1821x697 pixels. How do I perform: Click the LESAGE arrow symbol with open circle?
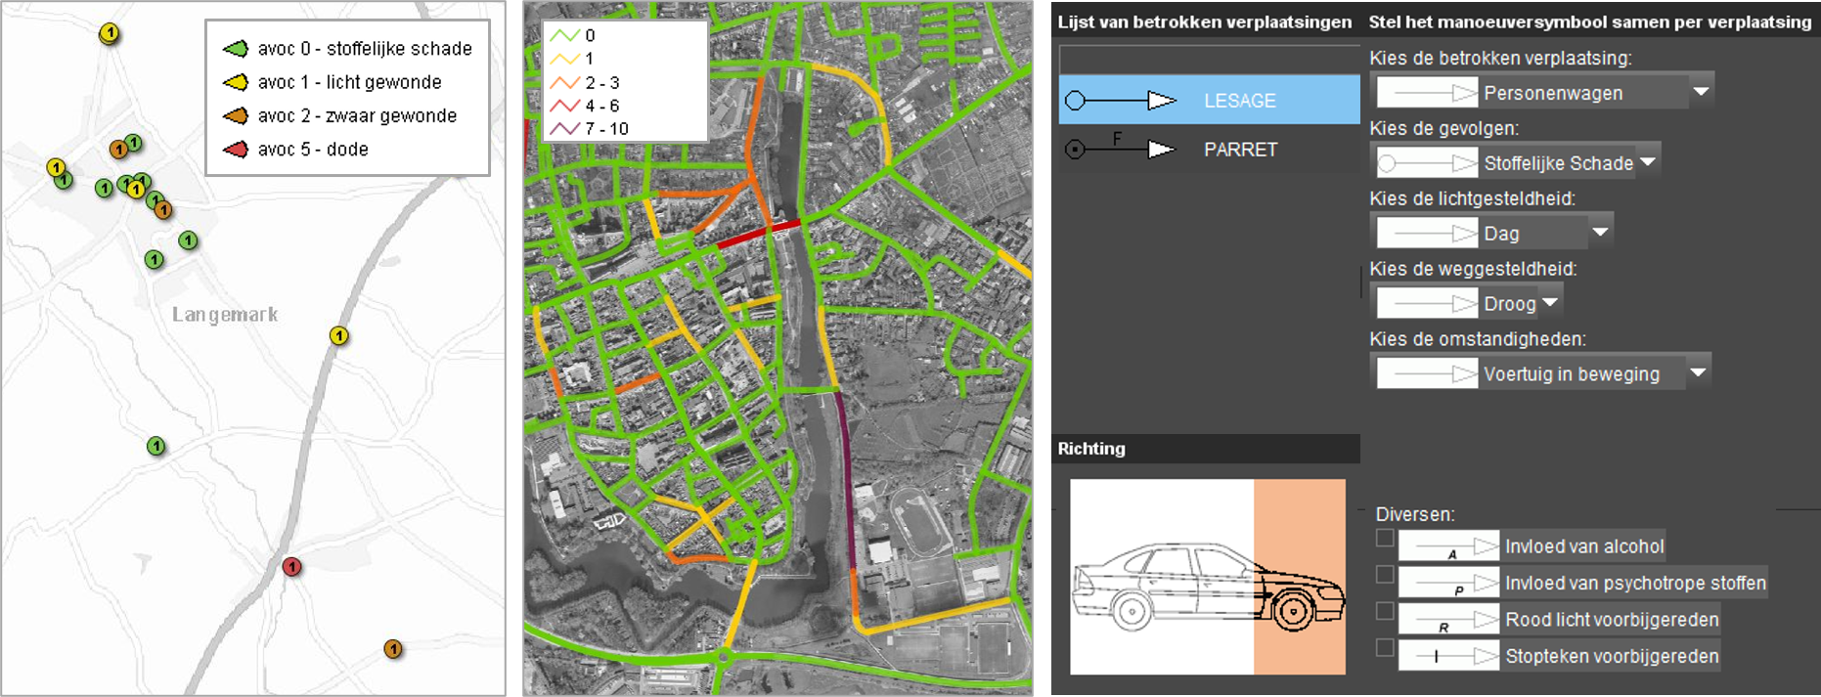1120,100
